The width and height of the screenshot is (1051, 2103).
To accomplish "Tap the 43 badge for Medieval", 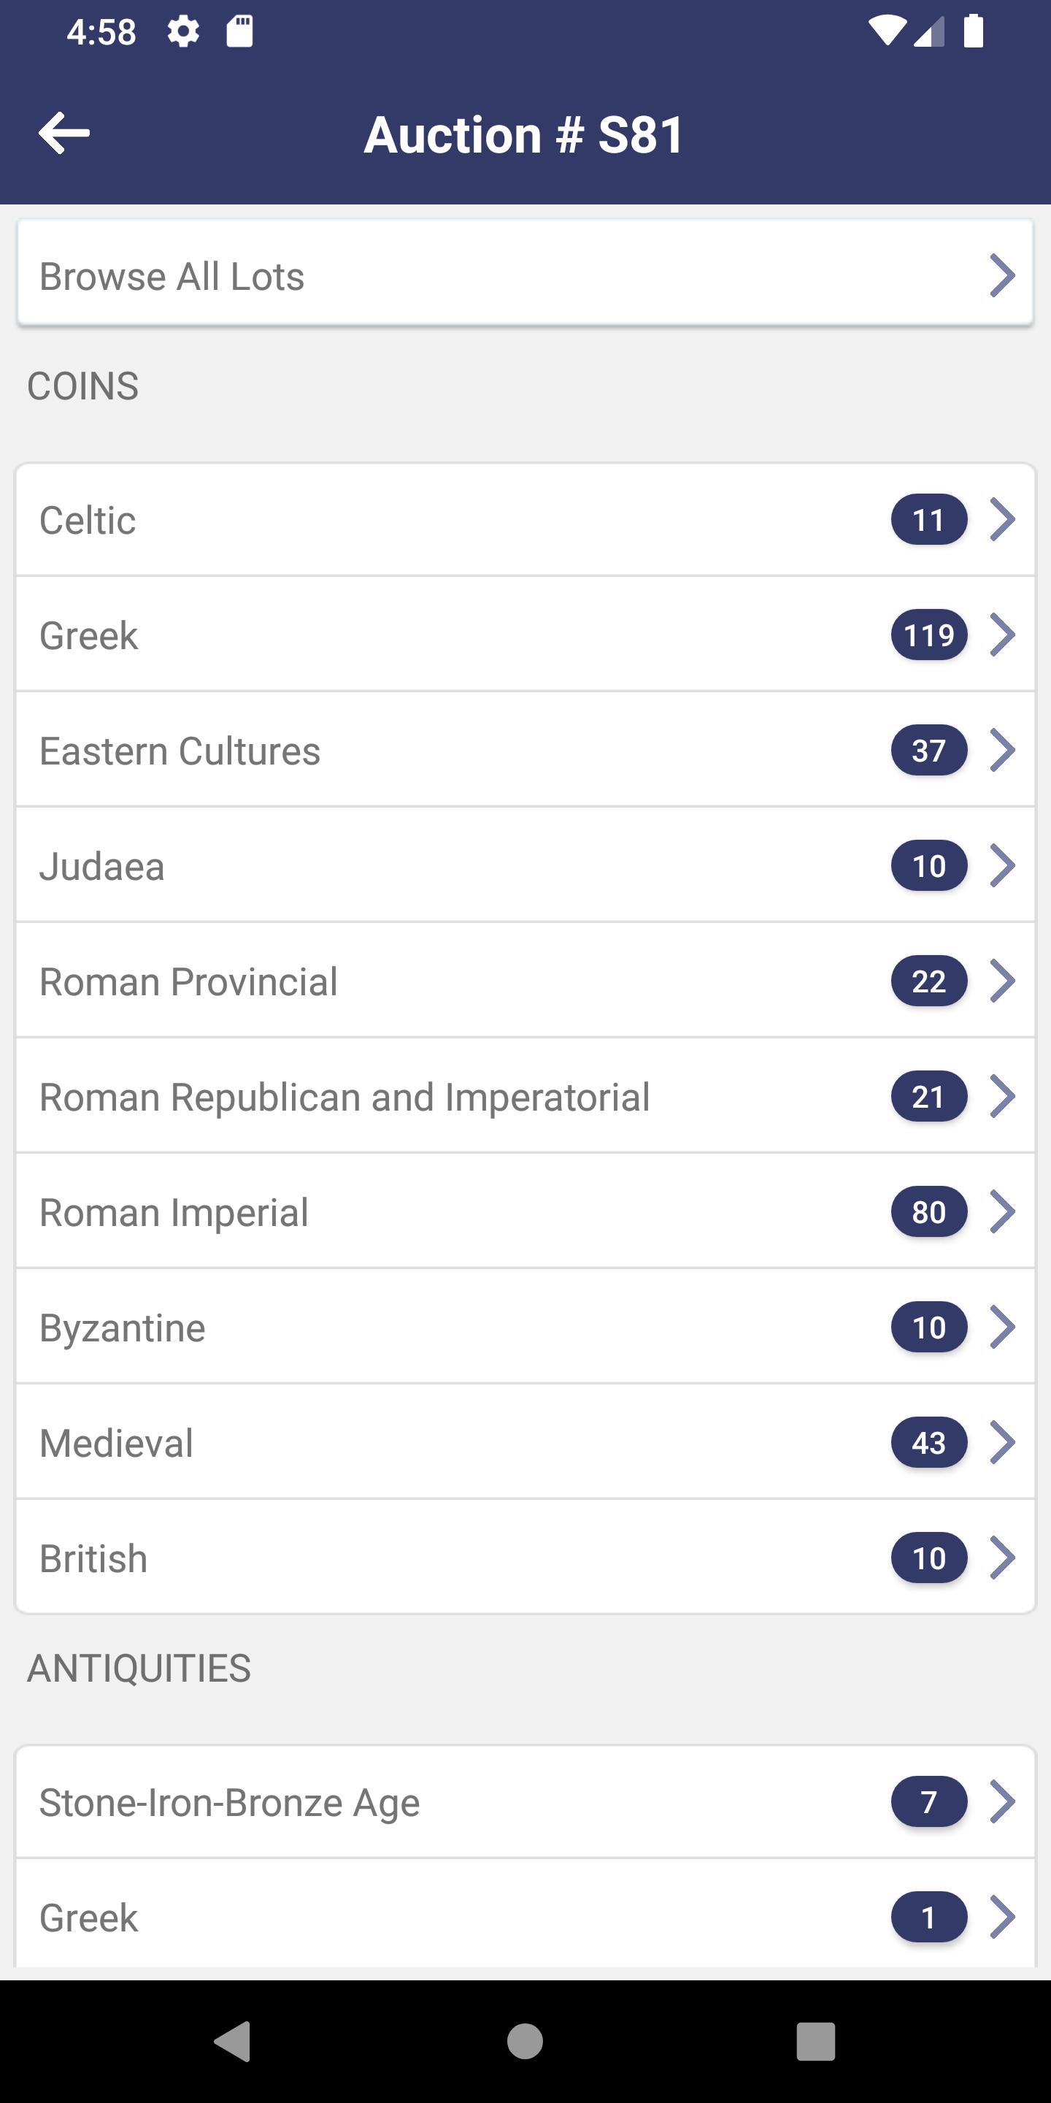I will [928, 1443].
